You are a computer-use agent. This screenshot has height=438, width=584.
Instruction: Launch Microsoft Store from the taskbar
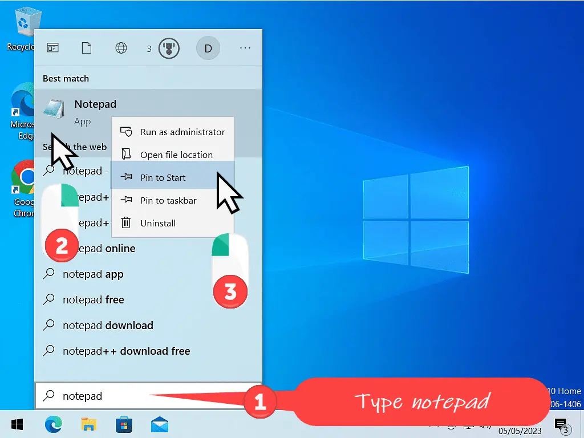pos(124,424)
